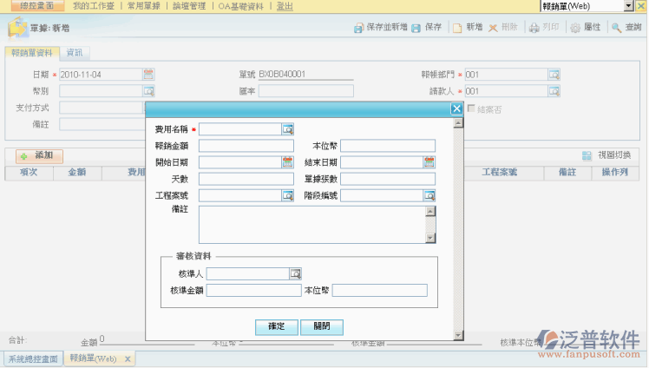Click the 金額 column header
Image resolution: width=649 pixels, height=368 pixels.
pos(77,172)
